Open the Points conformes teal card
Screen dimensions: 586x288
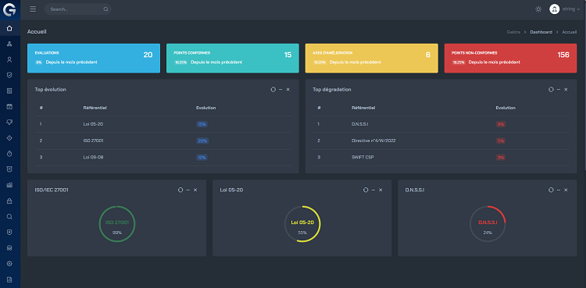coord(233,59)
